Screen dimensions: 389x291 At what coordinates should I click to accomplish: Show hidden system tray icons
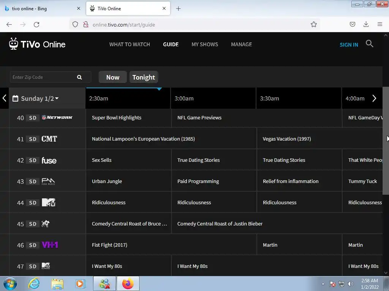pos(323,284)
